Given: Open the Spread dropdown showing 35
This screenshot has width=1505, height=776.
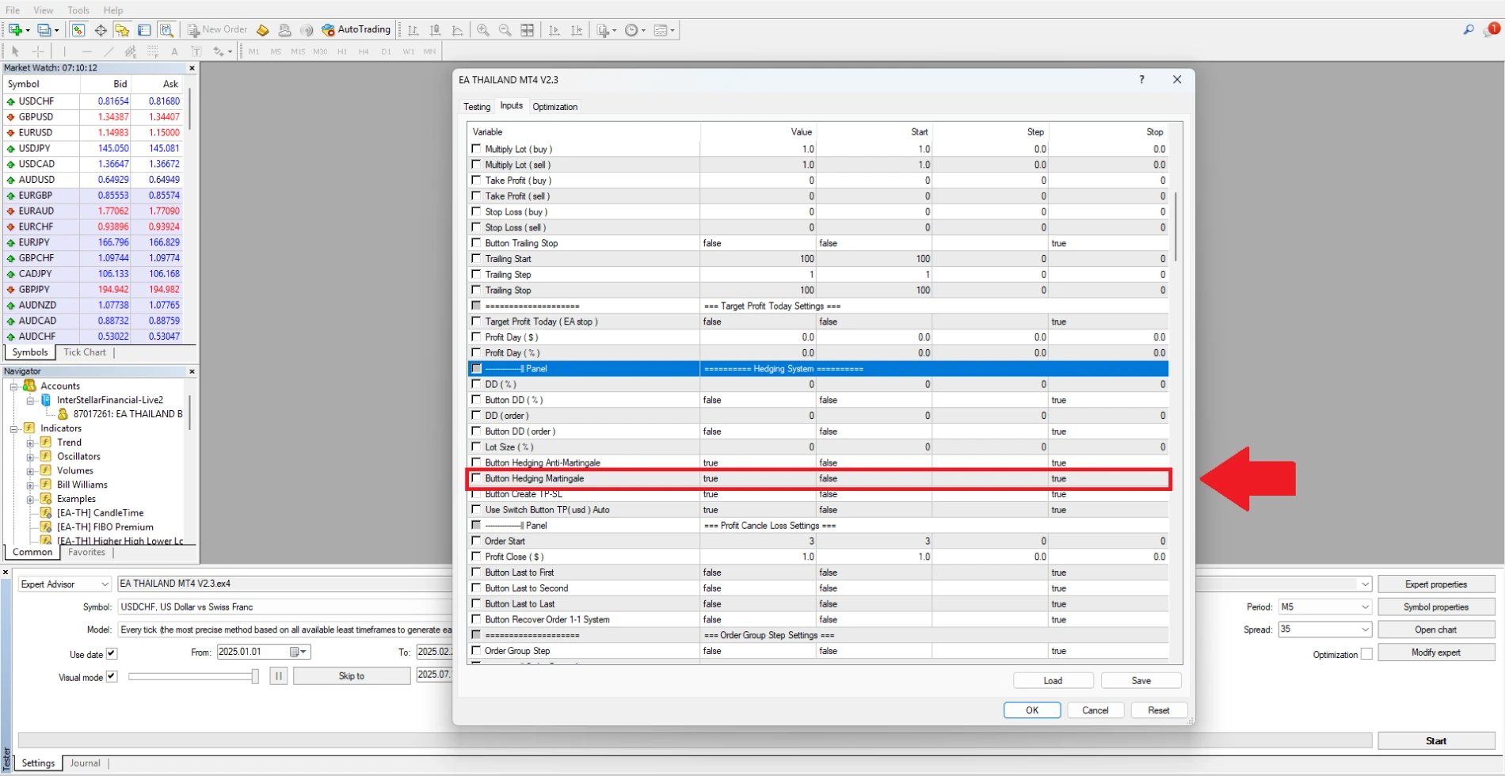Looking at the screenshot, I should point(1324,630).
